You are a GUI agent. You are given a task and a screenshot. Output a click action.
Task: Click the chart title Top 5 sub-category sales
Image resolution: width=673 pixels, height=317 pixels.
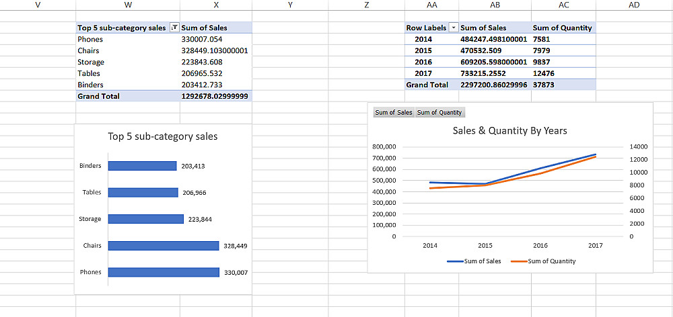[x=163, y=136]
